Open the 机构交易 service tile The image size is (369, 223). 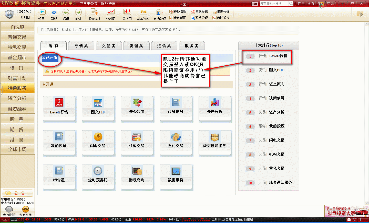coord(137,143)
